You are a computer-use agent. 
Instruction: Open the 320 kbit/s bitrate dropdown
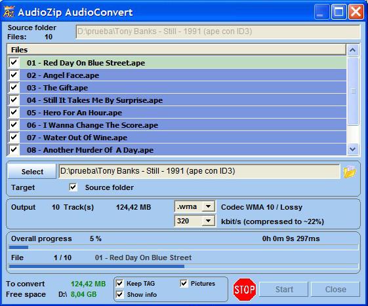coord(208,221)
